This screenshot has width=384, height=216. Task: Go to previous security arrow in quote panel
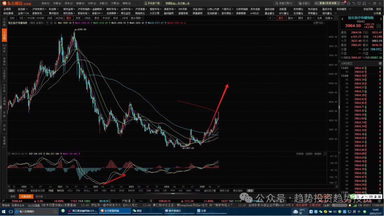tap(342, 19)
